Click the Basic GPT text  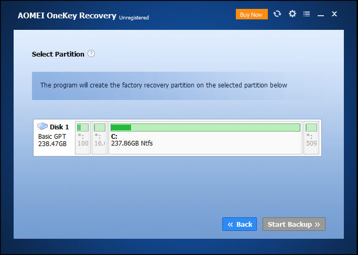click(52, 136)
